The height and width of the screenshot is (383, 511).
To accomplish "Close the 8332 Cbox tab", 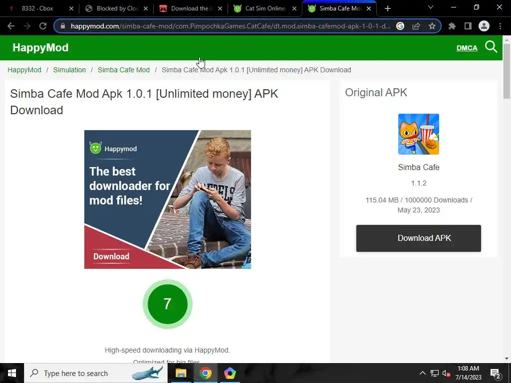I will pos(71,8).
